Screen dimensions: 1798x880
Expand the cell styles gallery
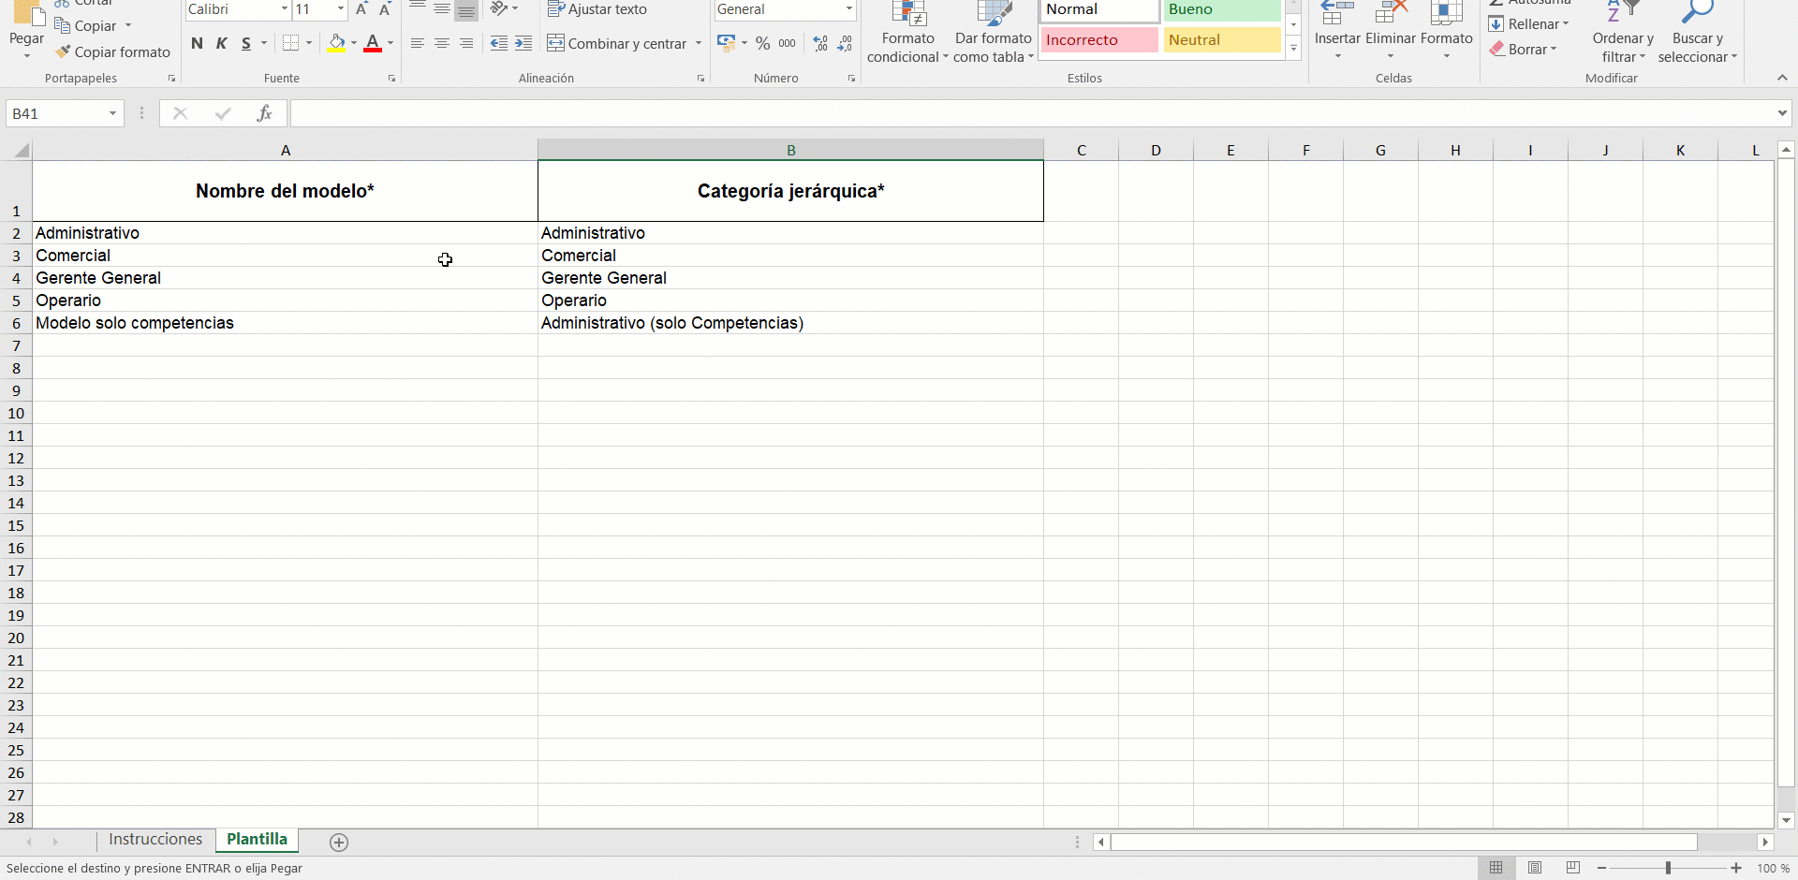1293,48
